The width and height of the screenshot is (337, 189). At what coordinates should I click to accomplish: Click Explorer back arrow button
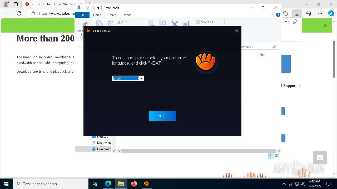pos(80,47)
